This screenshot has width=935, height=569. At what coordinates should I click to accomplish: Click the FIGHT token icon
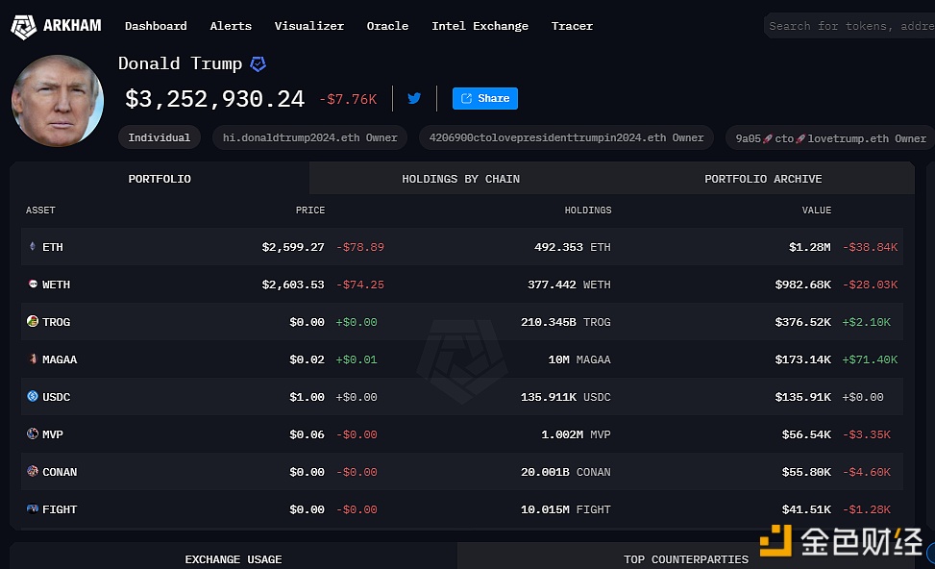click(x=33, y=509)
